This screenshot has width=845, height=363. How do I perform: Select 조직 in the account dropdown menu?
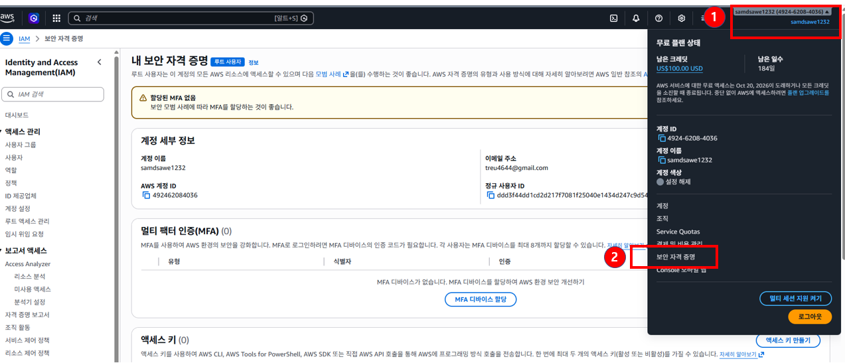point(662,218)
